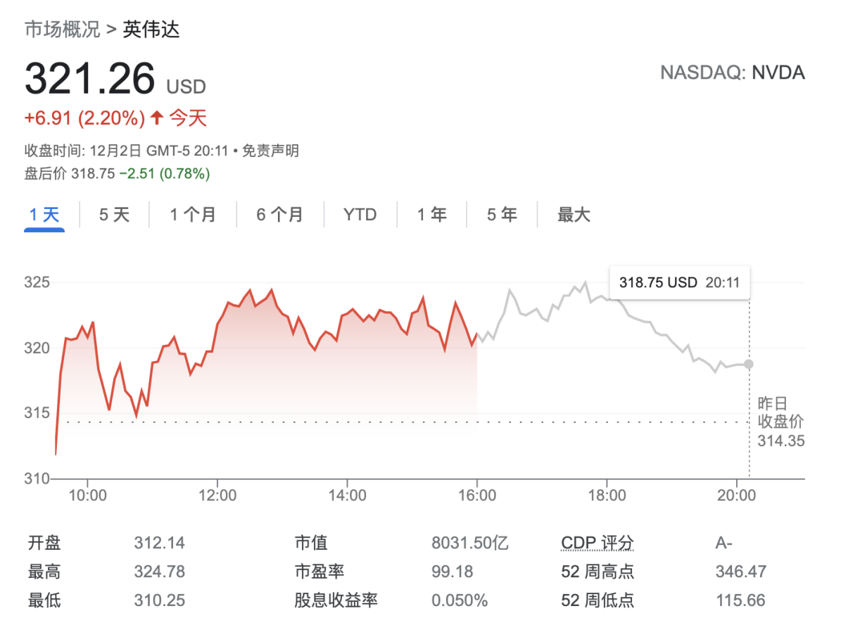Select the 5 年 range tab
The image size is (841, 630).
click(502, 215)
